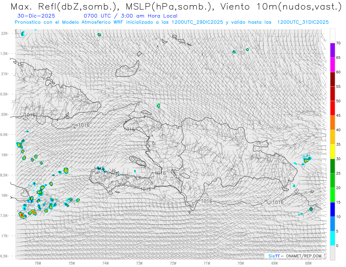This screenshot has width=346, height=267.
Task: Click the '76W' longitude label
Action: pyautogui.click(x=38, y=263)
